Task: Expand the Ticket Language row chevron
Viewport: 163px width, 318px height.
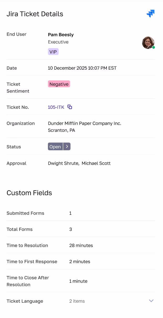Action: tap(151, 301)
